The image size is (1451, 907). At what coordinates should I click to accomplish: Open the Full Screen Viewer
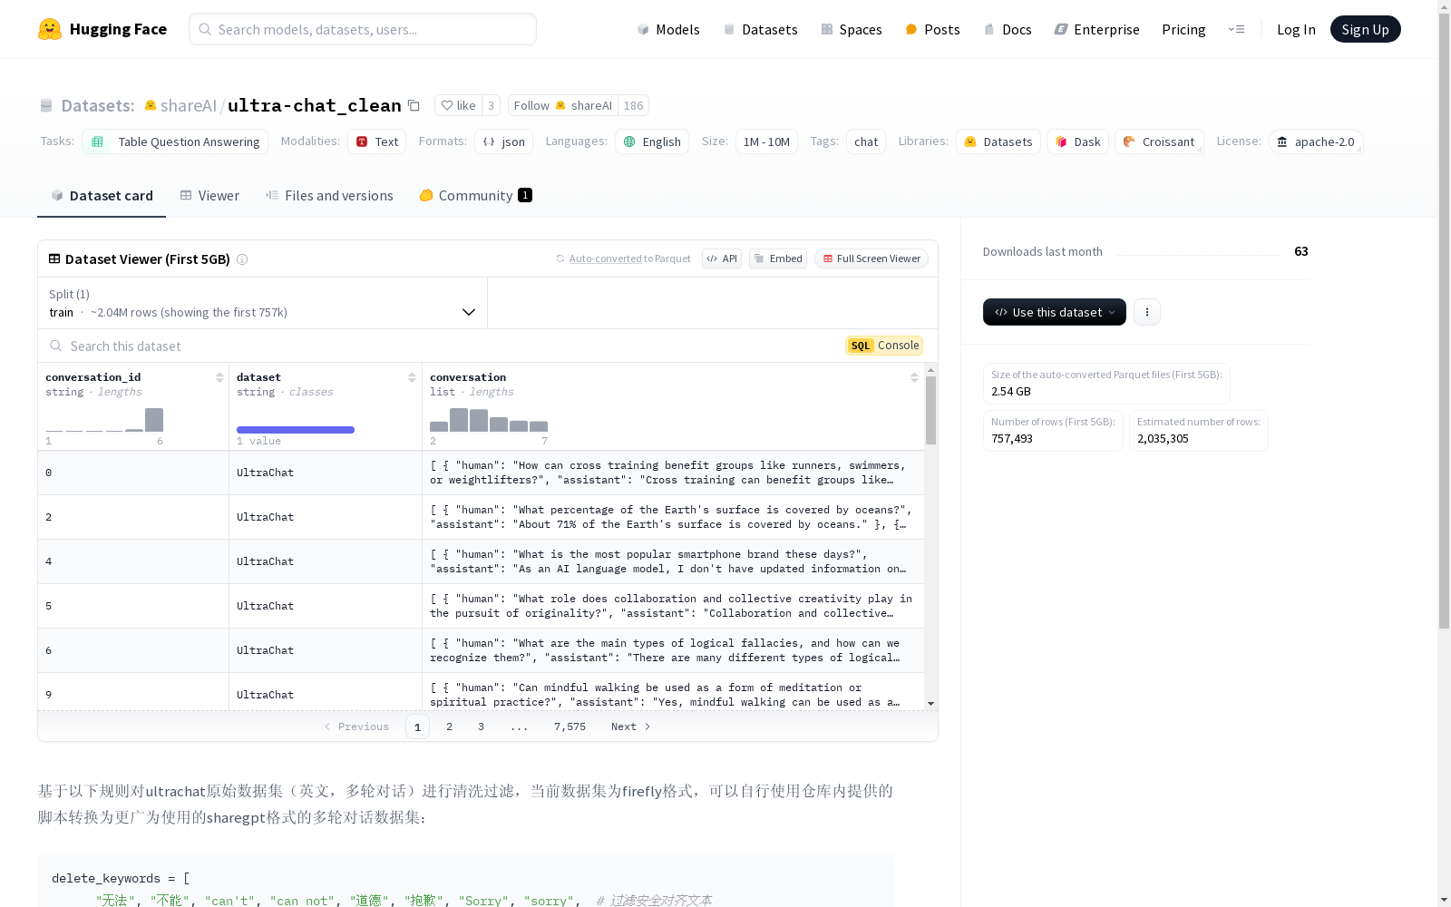(872, 258)
